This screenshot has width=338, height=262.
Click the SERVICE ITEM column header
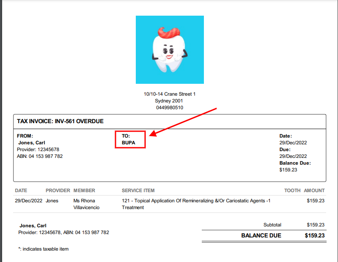click(138, 190)
